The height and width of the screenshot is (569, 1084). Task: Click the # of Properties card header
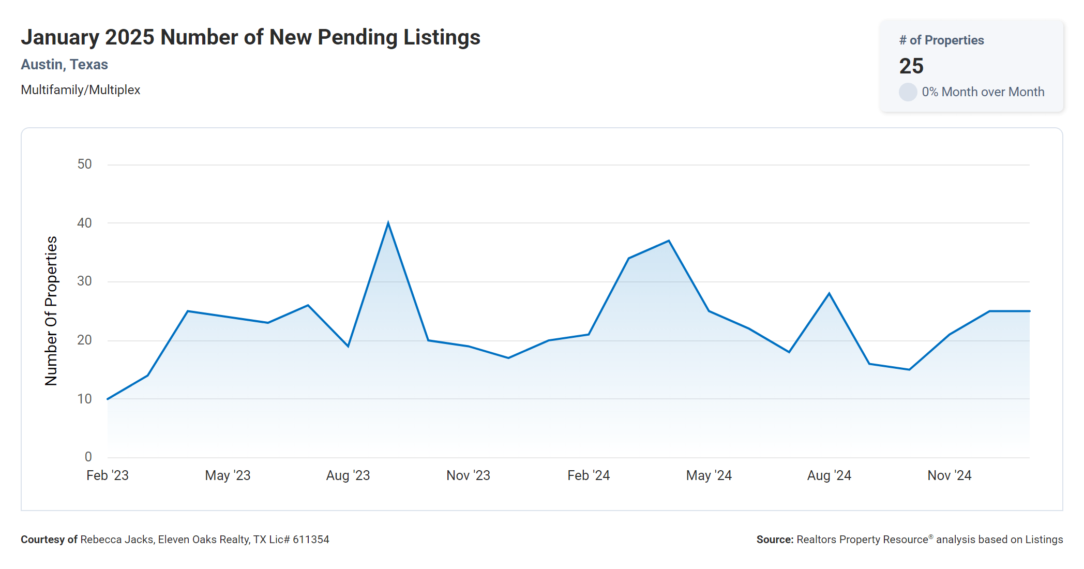click(941, 40)
